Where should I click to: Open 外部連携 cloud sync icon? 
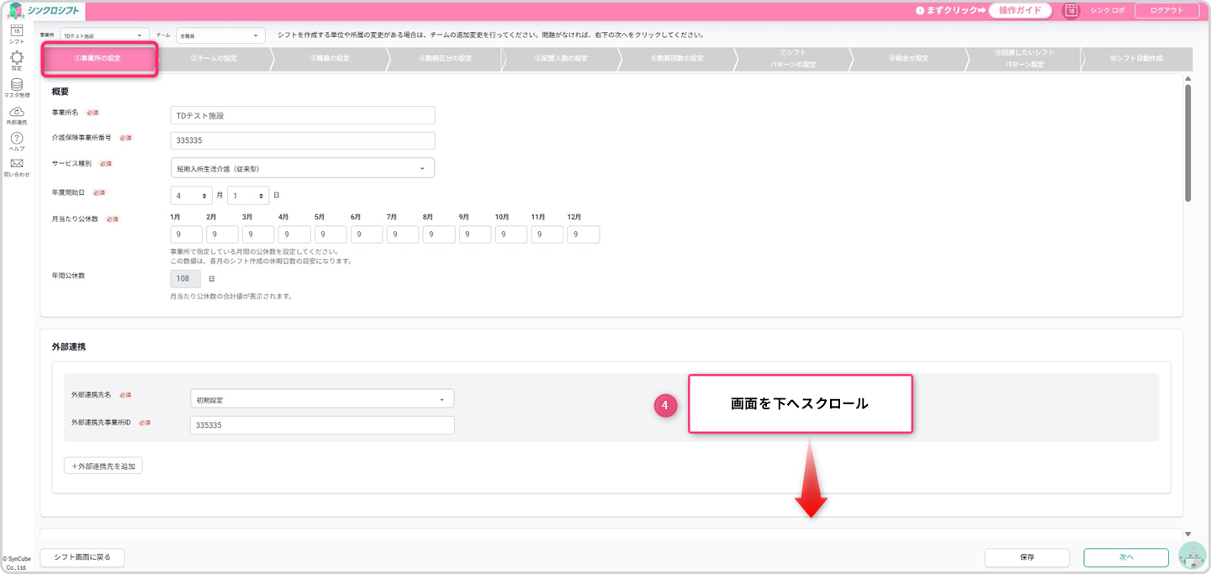click(x=16, y=112)
